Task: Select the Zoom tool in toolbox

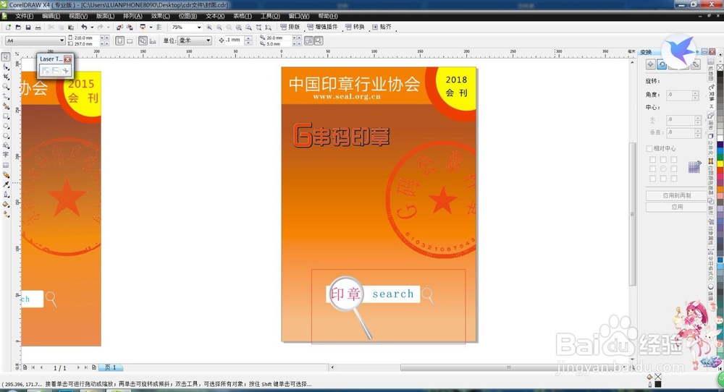Action: 6,87
